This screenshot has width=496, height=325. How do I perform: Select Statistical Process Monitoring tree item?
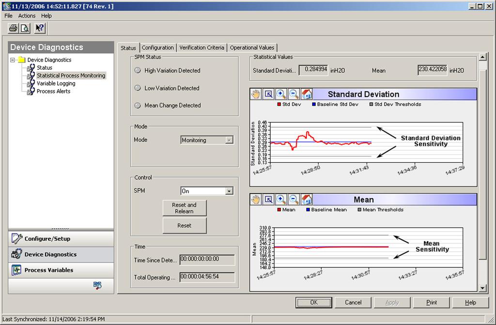[x=71, y=75]
